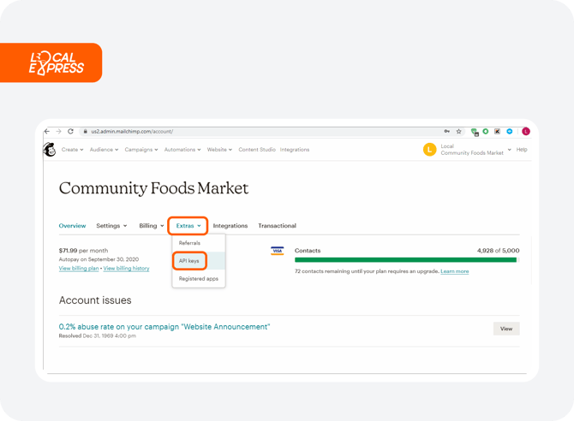
Task: Bookmark page using the star icon
Action: coord(459,132)
